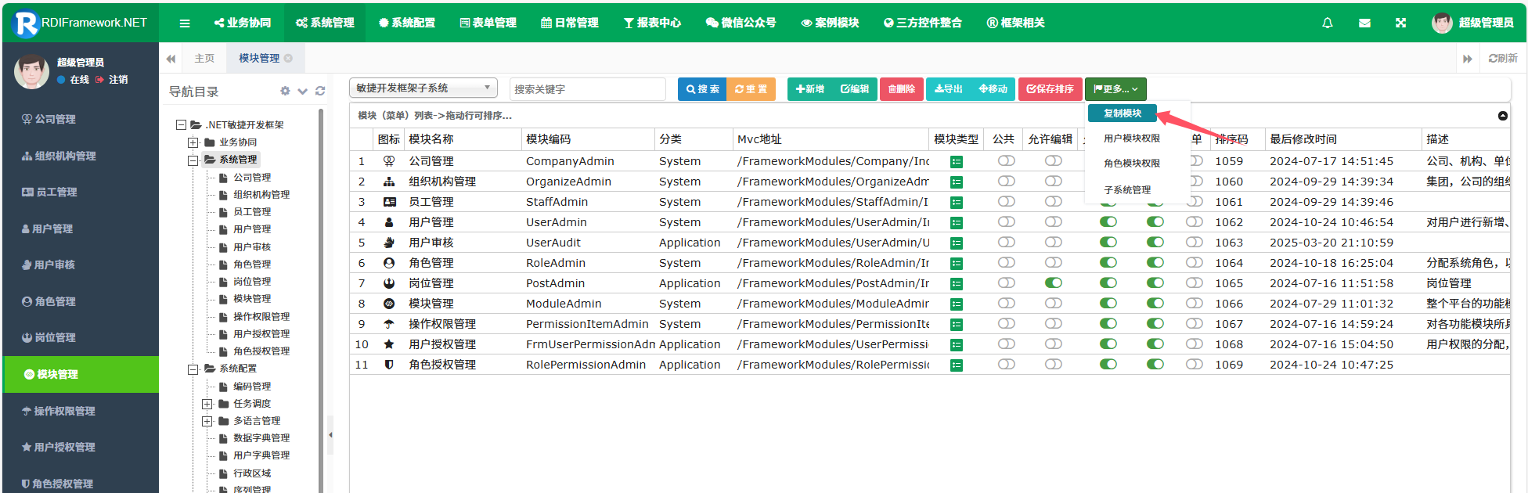The image size is (1528, 493).
Task: Toggle 公共 switch for 操作权限管理 row
Action: pyautogui.click(x=1007, y=323)
